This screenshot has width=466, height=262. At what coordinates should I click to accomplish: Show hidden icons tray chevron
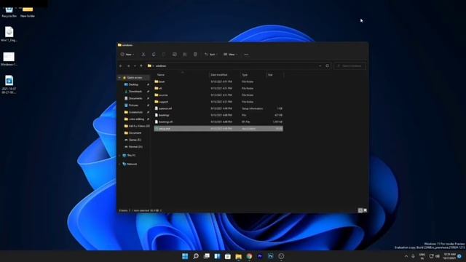[406, 256]
